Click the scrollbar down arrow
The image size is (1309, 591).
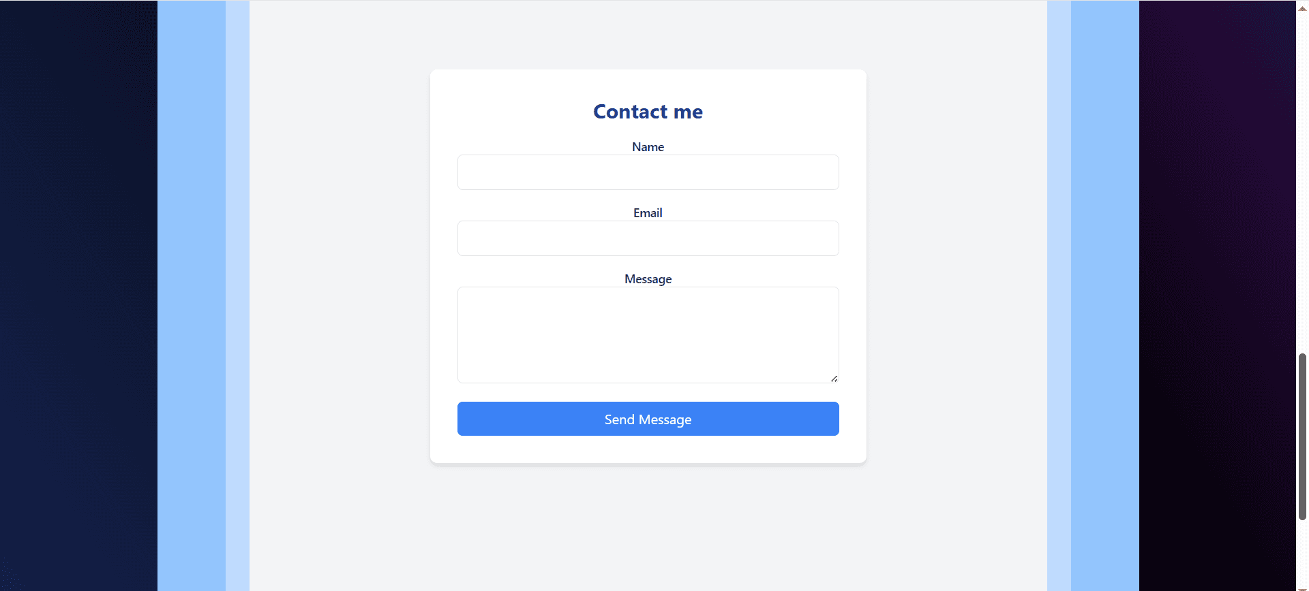[x=1302, y=588]
